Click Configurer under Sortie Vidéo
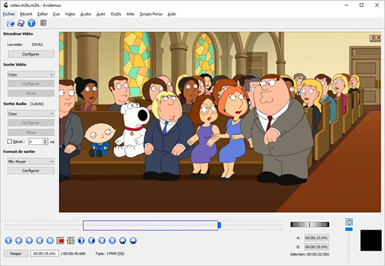Viewport: 385px width, 266px height. tap(31, 84)
